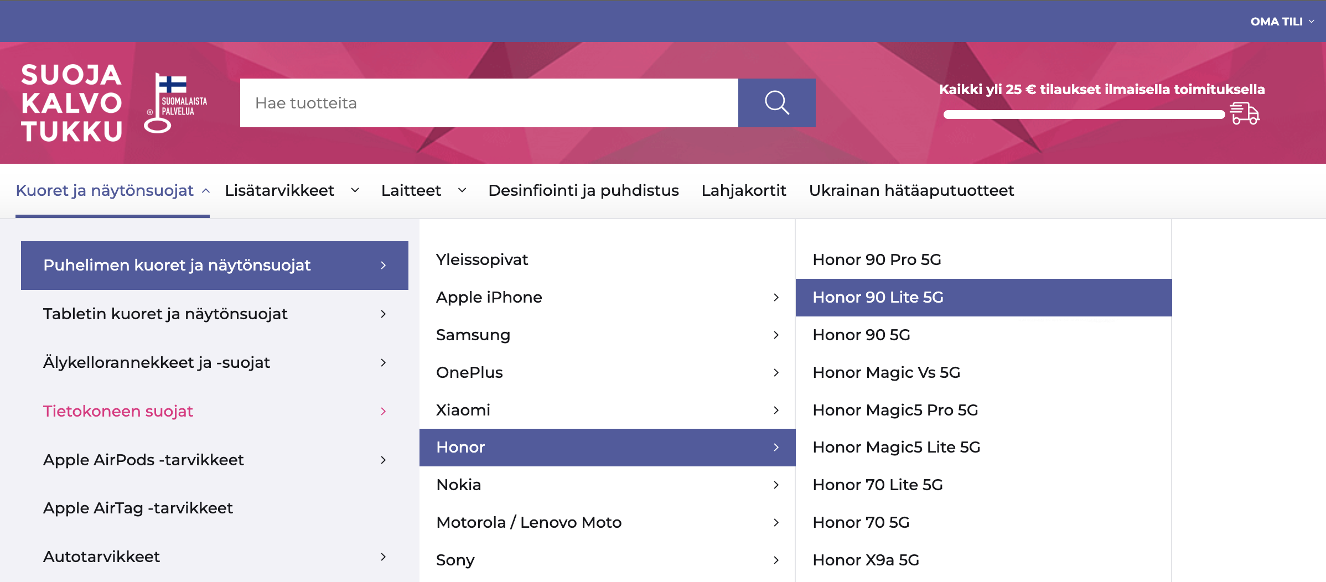Expand the Tabletin kuoret chevron
Image resolution: width=1326 pixels, height=582 pixels.
pyautogui.click(x=383, y=314)
